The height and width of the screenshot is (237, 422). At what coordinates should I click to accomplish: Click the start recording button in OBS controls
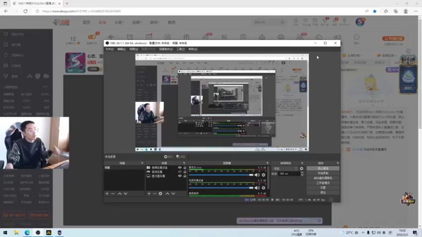click(323, 173)
